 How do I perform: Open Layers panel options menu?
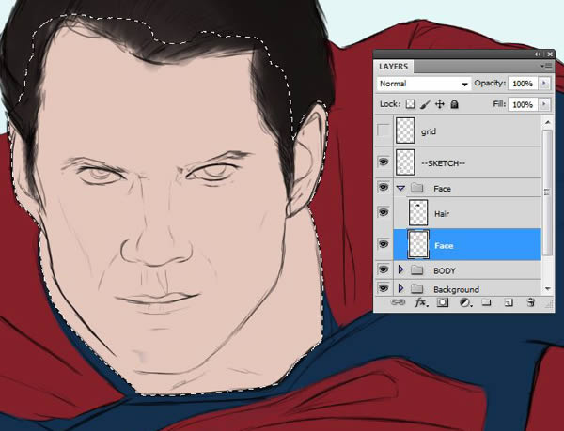coord(547,67)
